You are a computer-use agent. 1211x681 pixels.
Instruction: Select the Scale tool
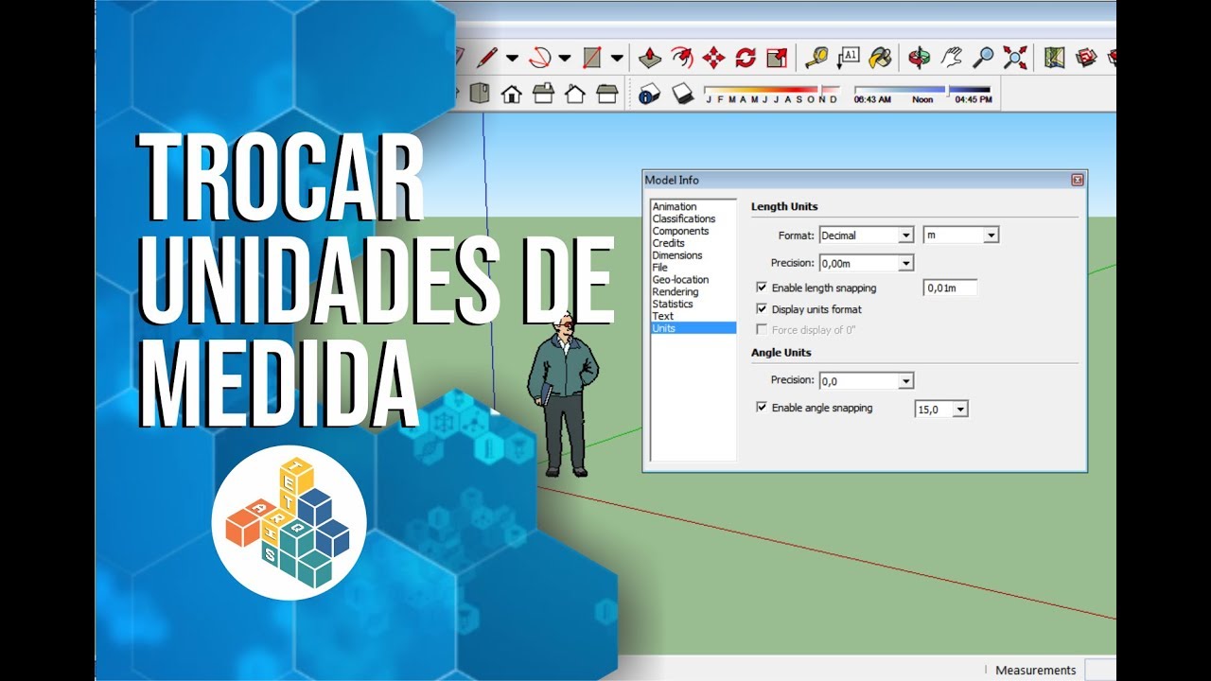[x=777, y=58]
